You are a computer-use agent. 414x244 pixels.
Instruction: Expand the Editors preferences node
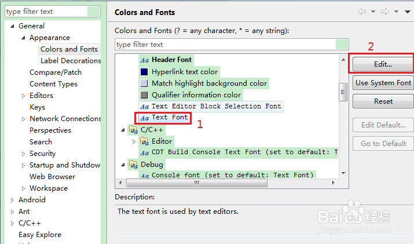pyautogui.click(x=23, y=96)
